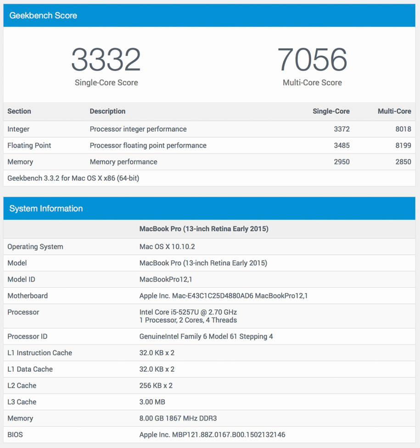Select the Integer section row

coord(209,129)
